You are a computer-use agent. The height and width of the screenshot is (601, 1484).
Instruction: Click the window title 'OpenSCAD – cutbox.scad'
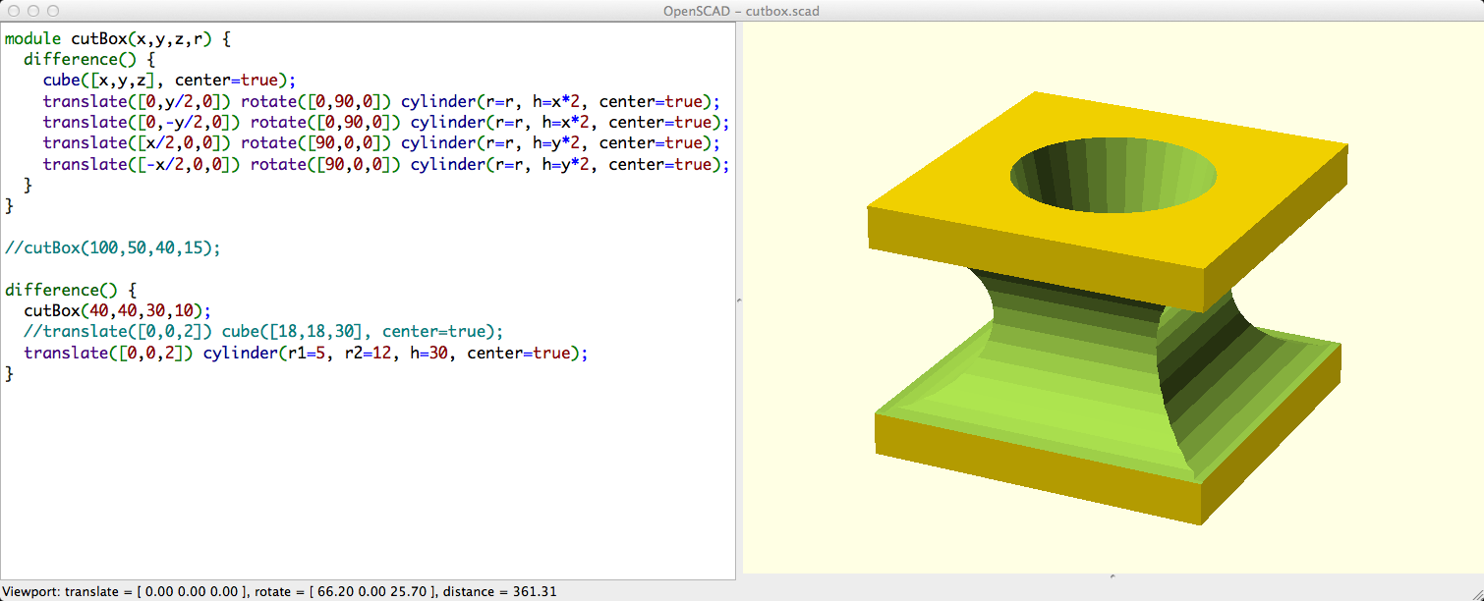742,11
